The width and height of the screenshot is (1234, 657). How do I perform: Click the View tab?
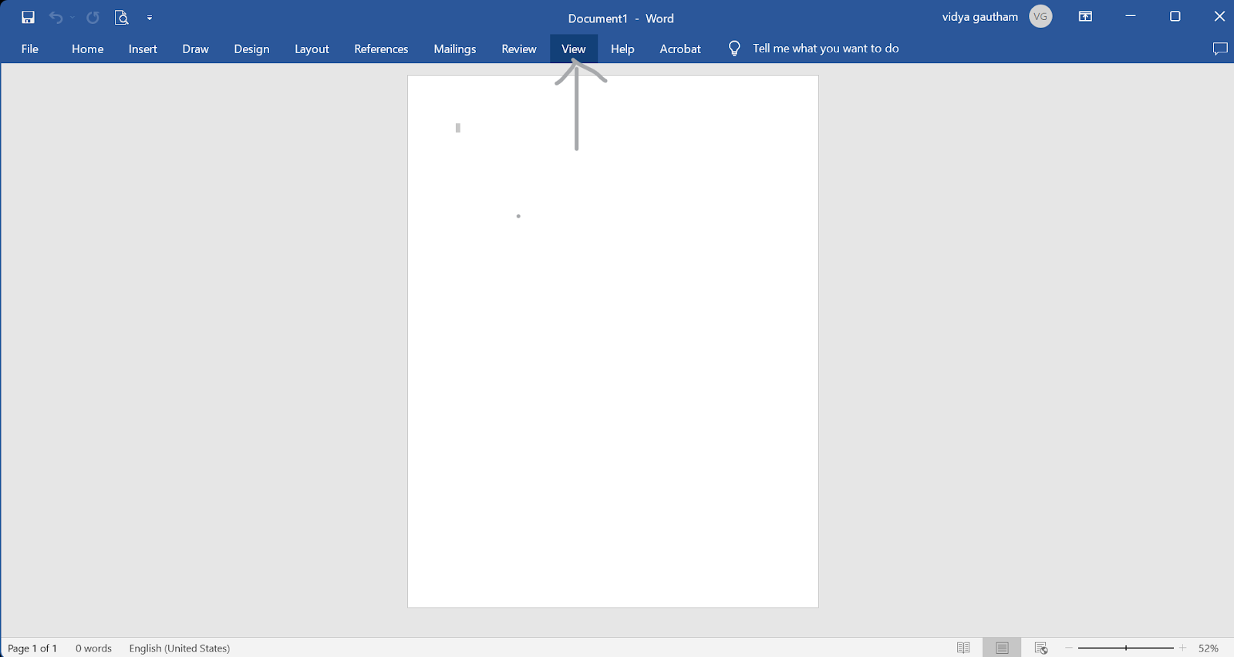pyautogui.click(x=574, y=49)
